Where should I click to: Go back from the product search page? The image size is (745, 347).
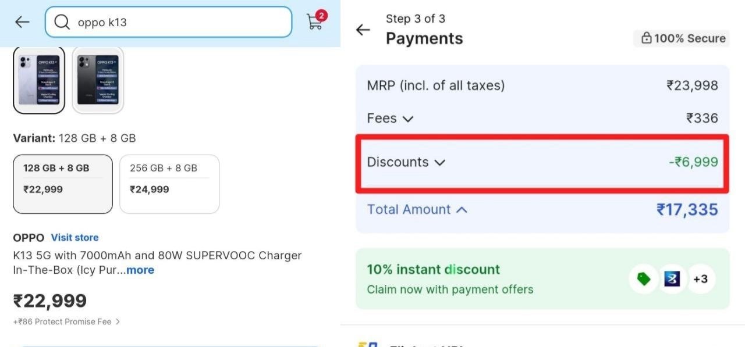click(x=22, y=22)
